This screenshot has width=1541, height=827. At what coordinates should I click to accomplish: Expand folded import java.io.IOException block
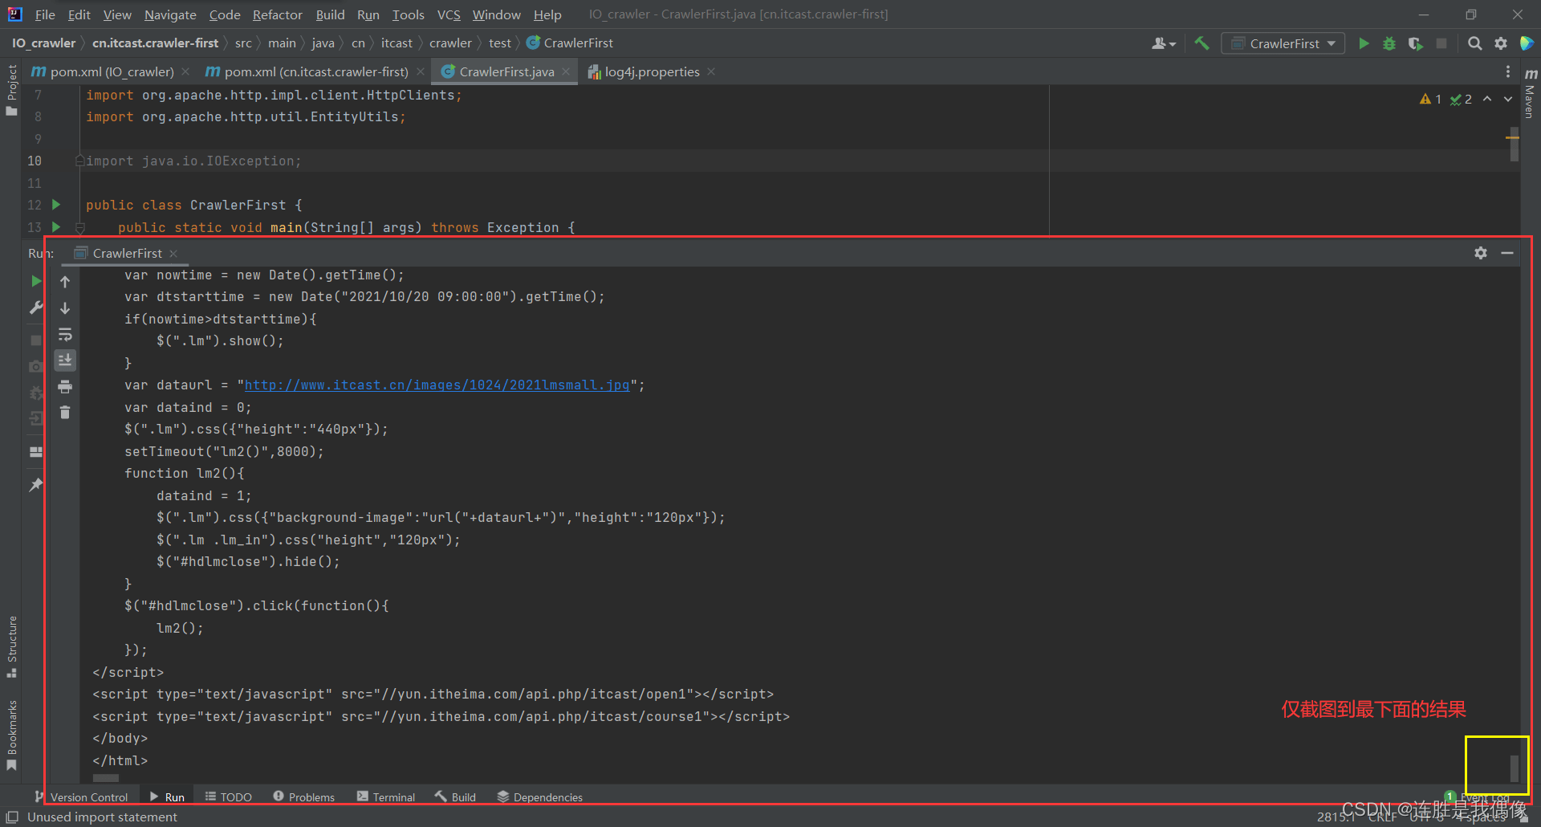(x=79, y=161)
